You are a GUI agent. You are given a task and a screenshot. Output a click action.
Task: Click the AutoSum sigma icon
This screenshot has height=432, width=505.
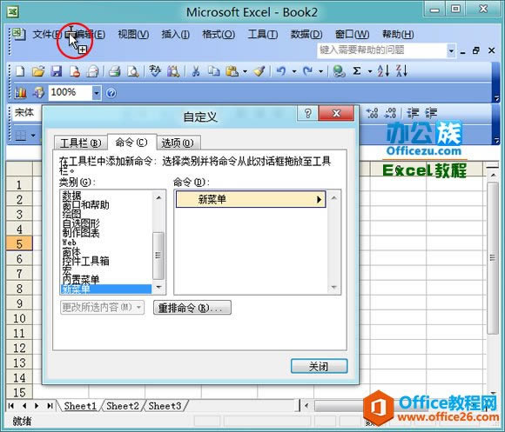pos(356,71)
